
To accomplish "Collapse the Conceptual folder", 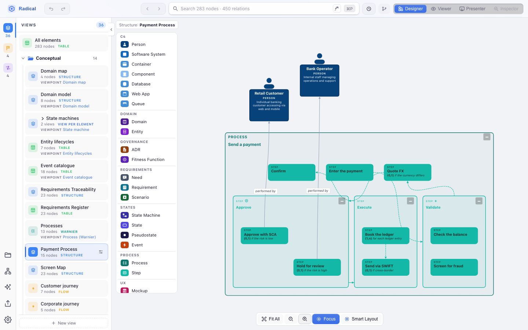I will point(23,58).
